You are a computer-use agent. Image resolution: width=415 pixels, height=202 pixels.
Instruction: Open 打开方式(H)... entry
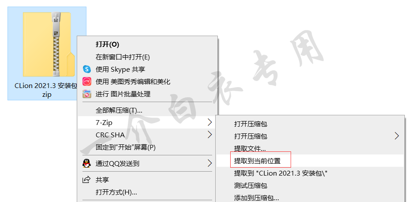pyautogui.click(x=116, y=192)
